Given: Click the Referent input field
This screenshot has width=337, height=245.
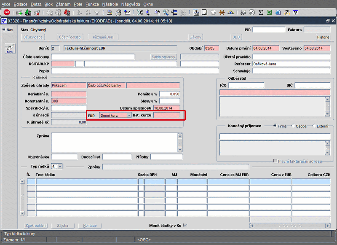Looking at the screenshot, I should (x=291, y=64).
